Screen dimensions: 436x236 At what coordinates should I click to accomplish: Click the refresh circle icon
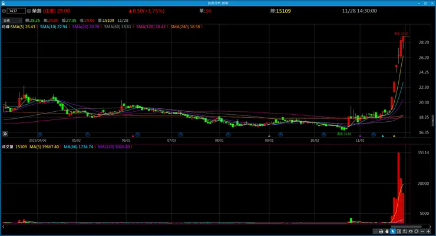416,231
